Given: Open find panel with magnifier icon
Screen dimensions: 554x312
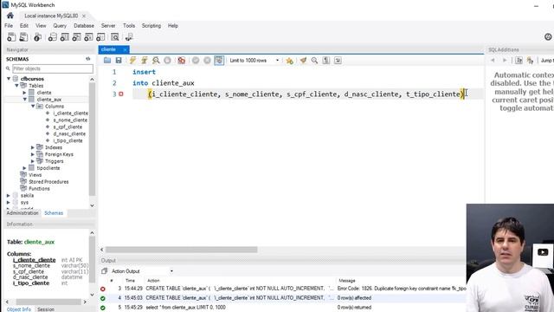Looking at the screenshot, I should pyautogui.click(x=314, y=61).
